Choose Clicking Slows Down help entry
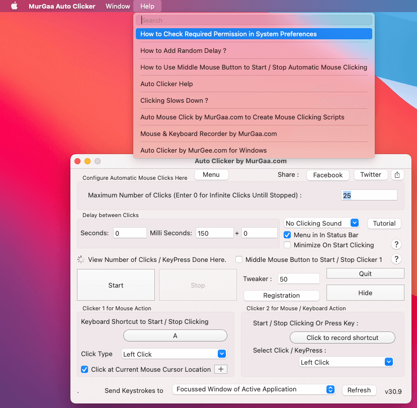The height and width of the screenshot is (408, 417). 174,100
